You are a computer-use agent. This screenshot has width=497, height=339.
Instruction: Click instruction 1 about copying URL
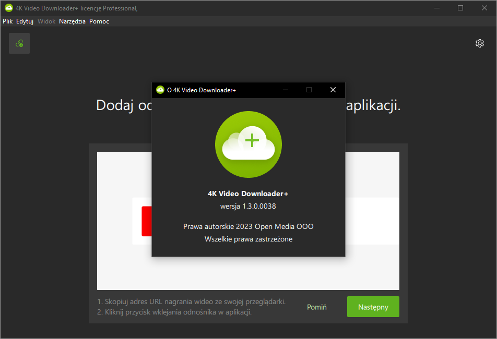[192, 301]
